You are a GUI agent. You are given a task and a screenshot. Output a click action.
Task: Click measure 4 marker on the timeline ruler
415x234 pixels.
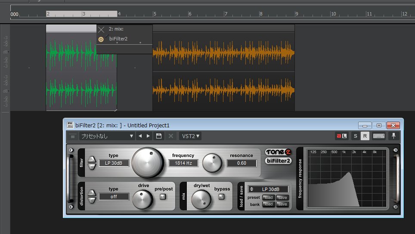(119, 14)
